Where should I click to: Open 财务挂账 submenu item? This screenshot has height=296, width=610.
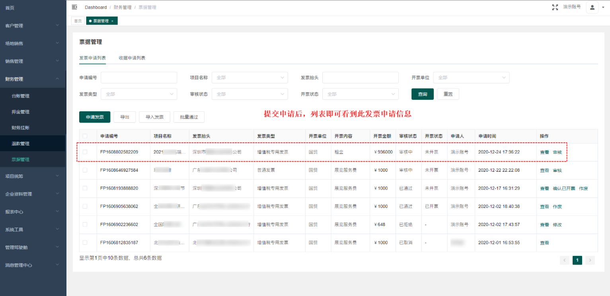point(33,128)
